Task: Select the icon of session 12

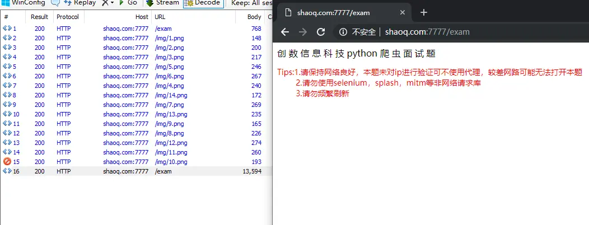Action: click(x=7, y=133)
